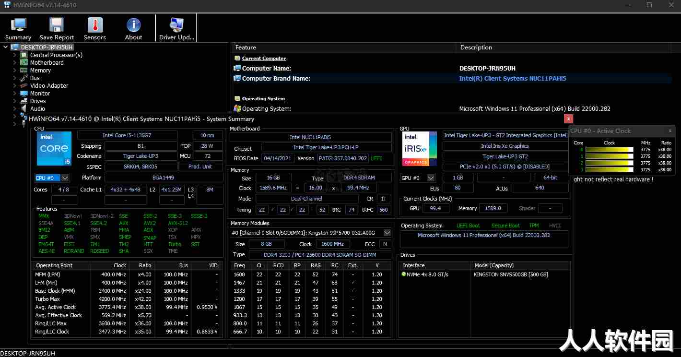The image size is (681, 357).
Task: Click the Motherboard tree icon
Action: point(23,63)
